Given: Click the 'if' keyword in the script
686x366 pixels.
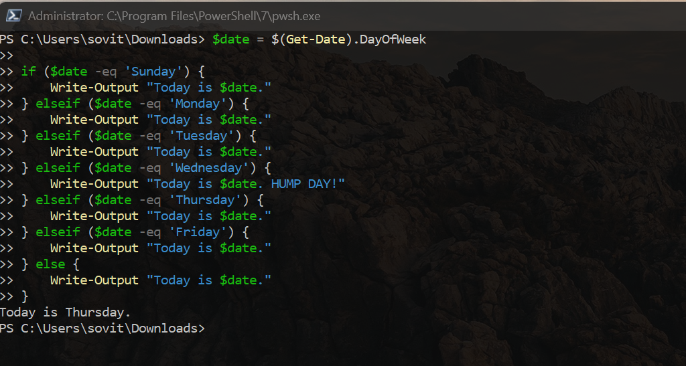Looking at the screenshot, I should tap(28, 71).
